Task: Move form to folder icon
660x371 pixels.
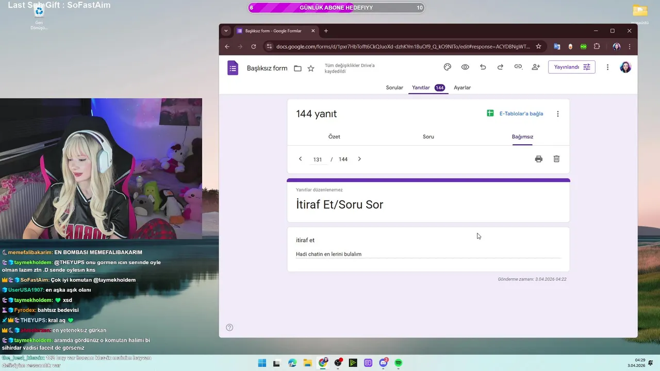Action: click(x=298, y=68)
